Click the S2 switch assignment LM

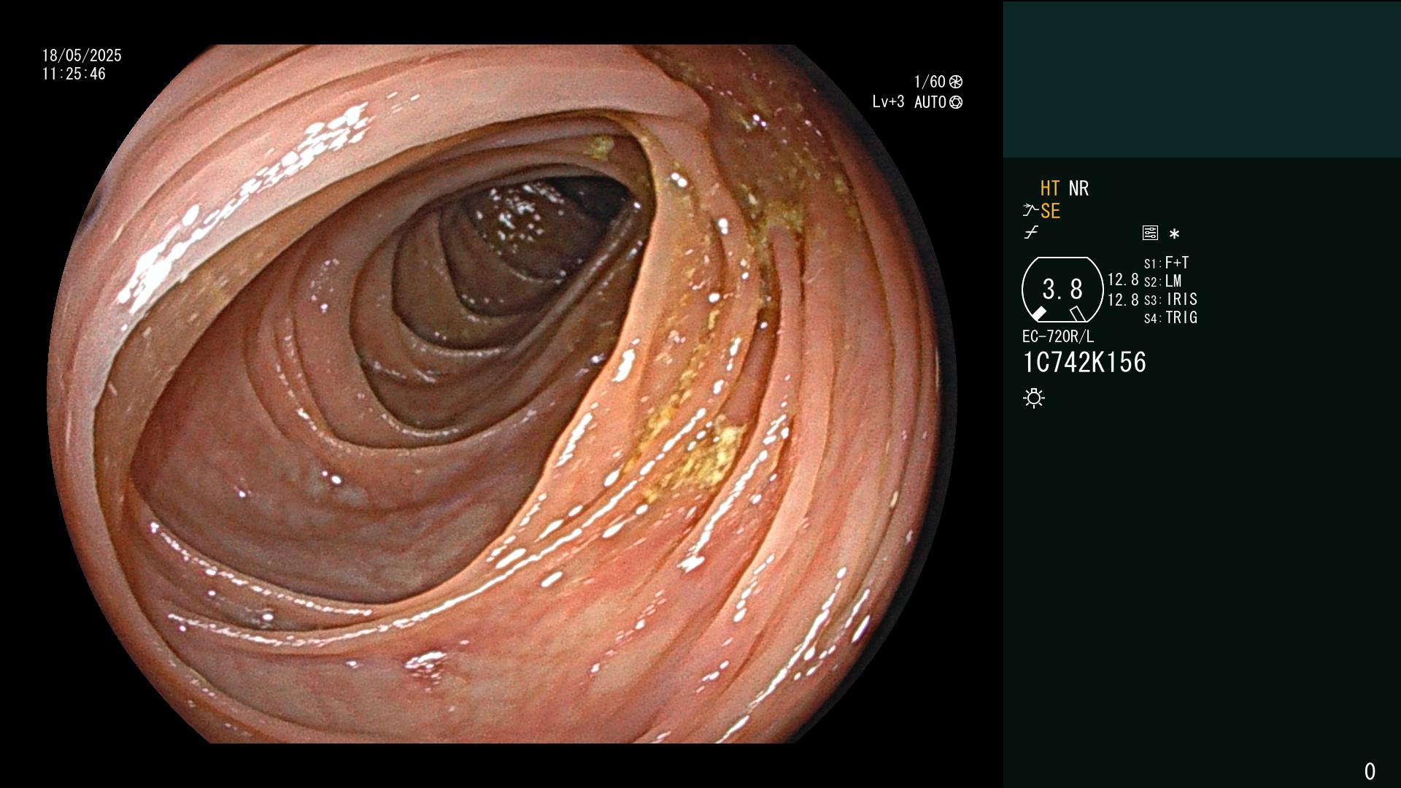[x=1162, y=281]
